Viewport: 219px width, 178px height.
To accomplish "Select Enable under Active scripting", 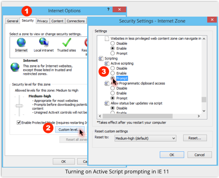I will point(113,73).
